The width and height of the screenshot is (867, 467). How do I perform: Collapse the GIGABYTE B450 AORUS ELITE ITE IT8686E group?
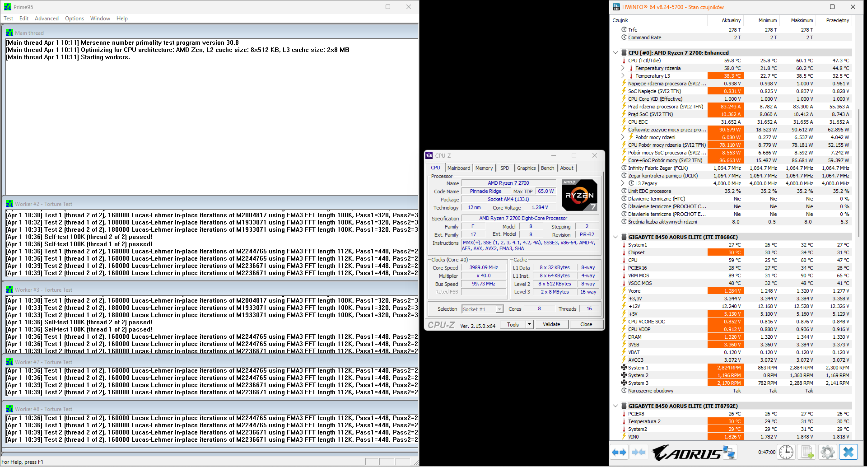tap(615, 237)
